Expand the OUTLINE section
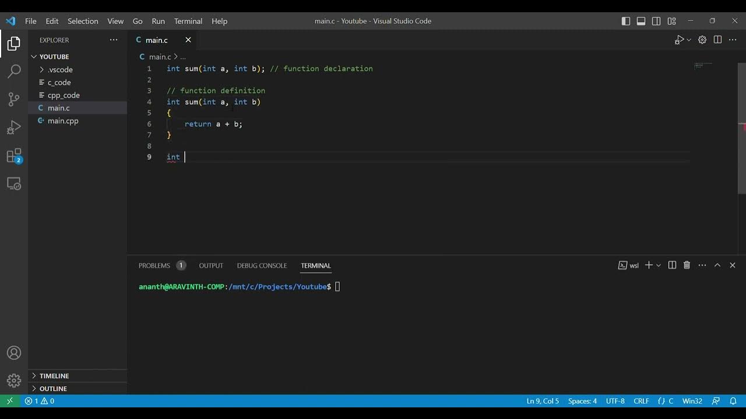Image resolution: width=746 pixels, height=419 pixels. [78, 389]
